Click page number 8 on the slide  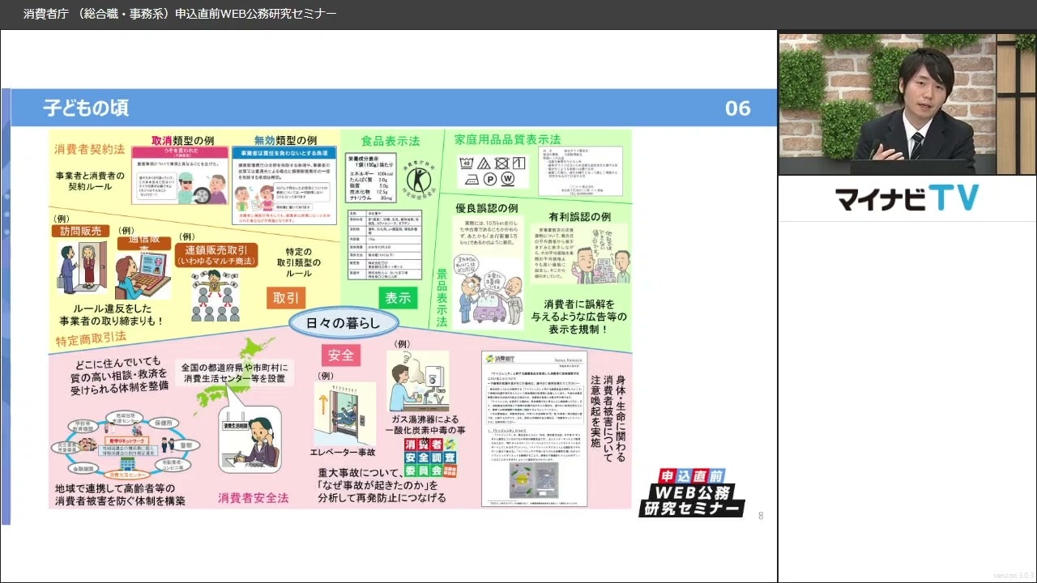point(760,516)
